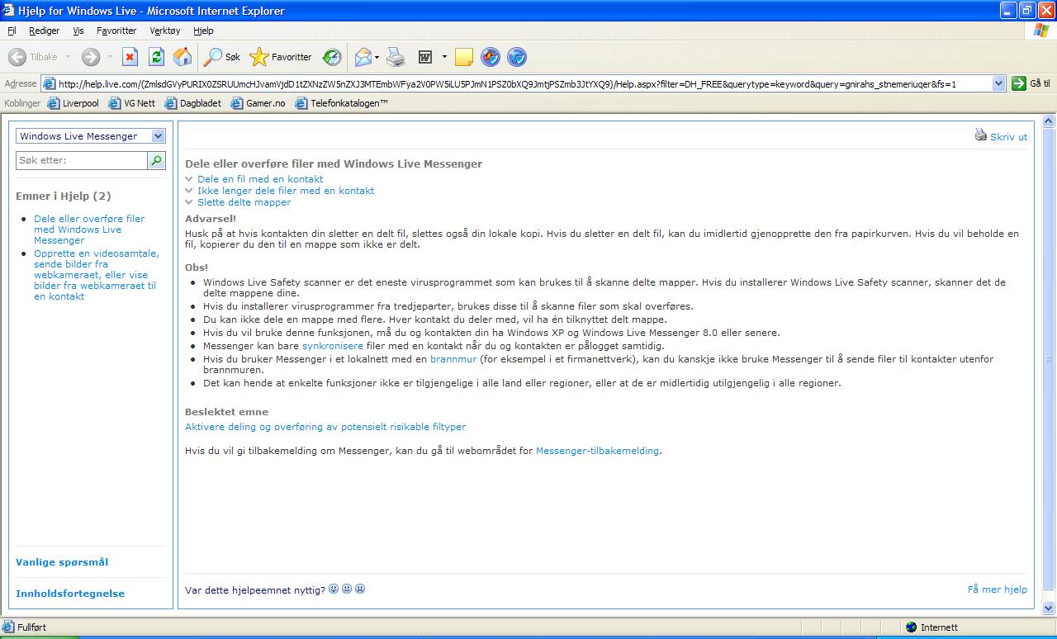The image size is (1057, 639).
Task: Open the Vis menu
Action: point(78,31)
